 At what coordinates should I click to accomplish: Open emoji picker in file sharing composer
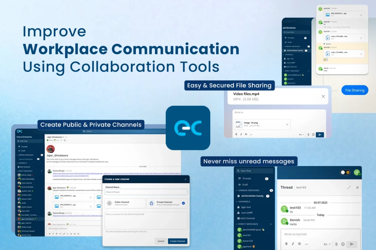[313, 135]
